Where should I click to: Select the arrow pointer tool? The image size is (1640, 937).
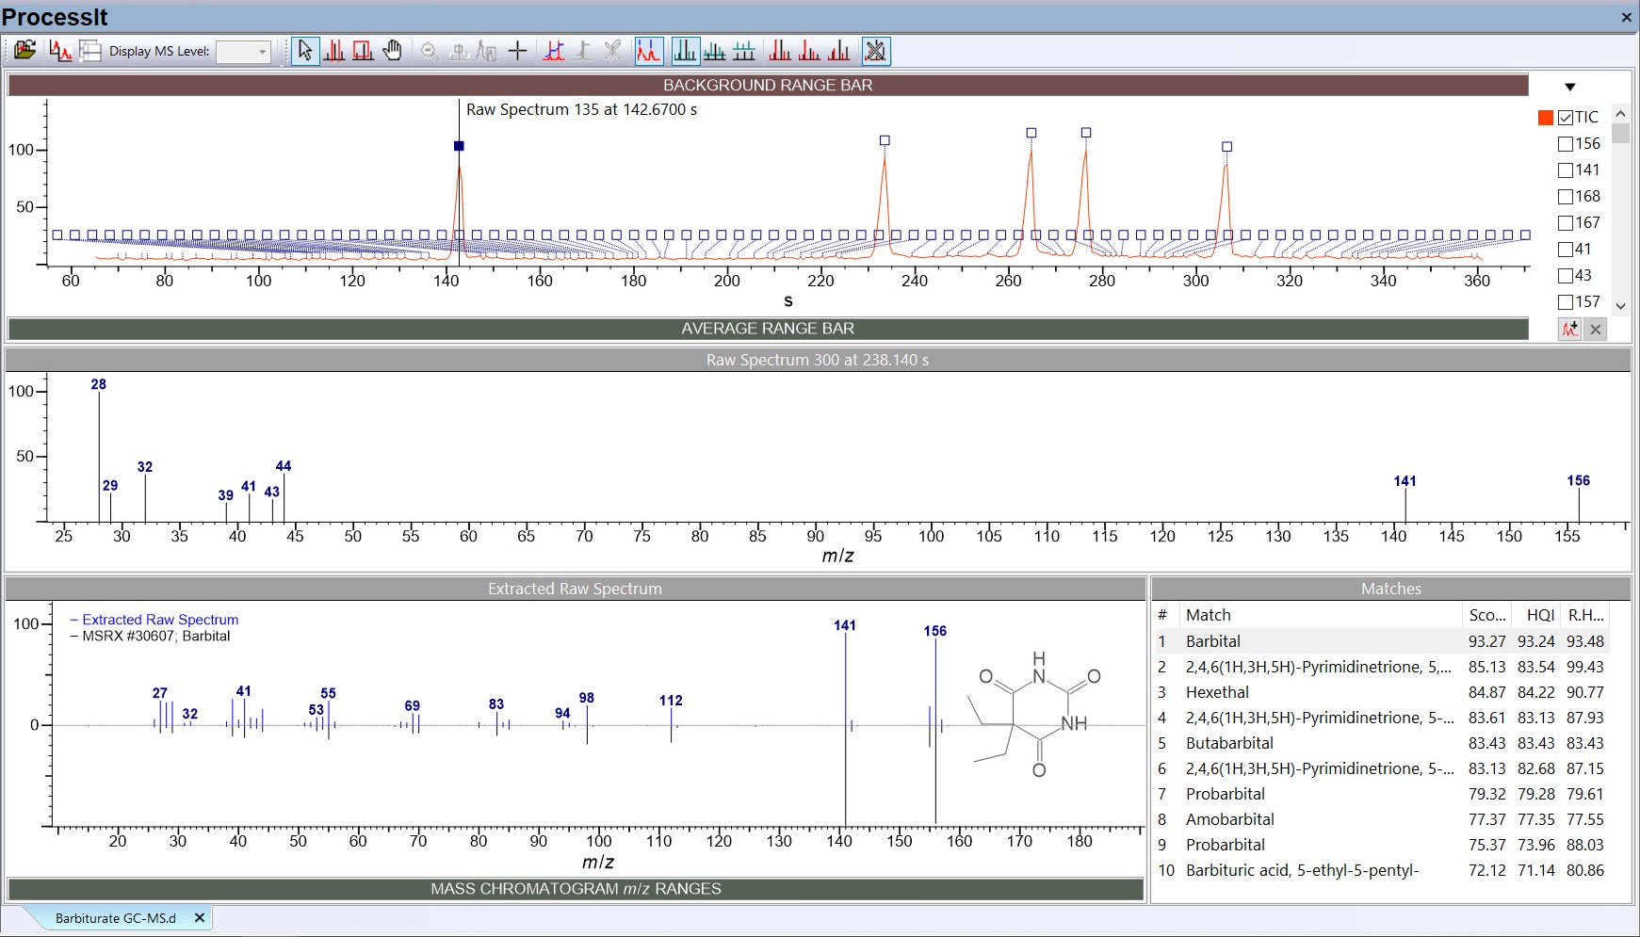coord(304,51)
